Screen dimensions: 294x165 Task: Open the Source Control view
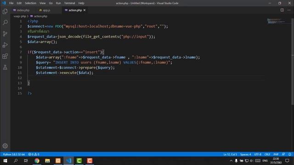click(5, 33)
